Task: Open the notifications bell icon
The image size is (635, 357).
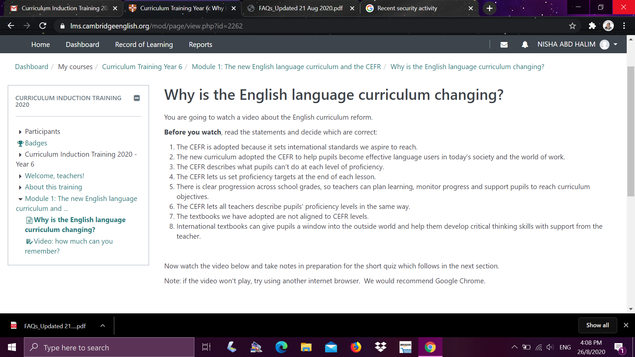Action: pyautogui.click(x=525, y=45)
